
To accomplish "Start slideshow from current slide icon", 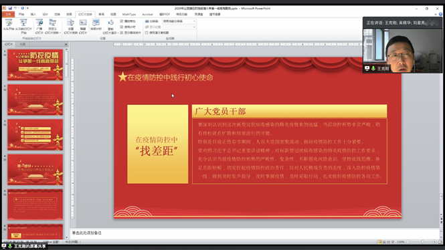I will [x=23, y=26].
